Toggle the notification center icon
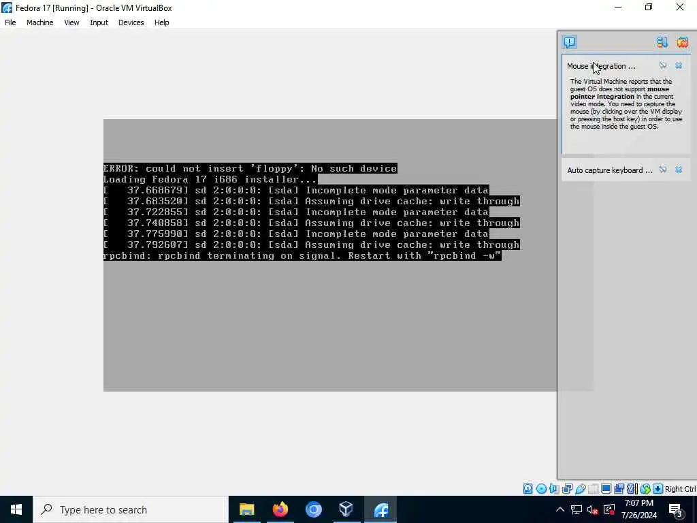697x523 pixels. click(570, 42)
